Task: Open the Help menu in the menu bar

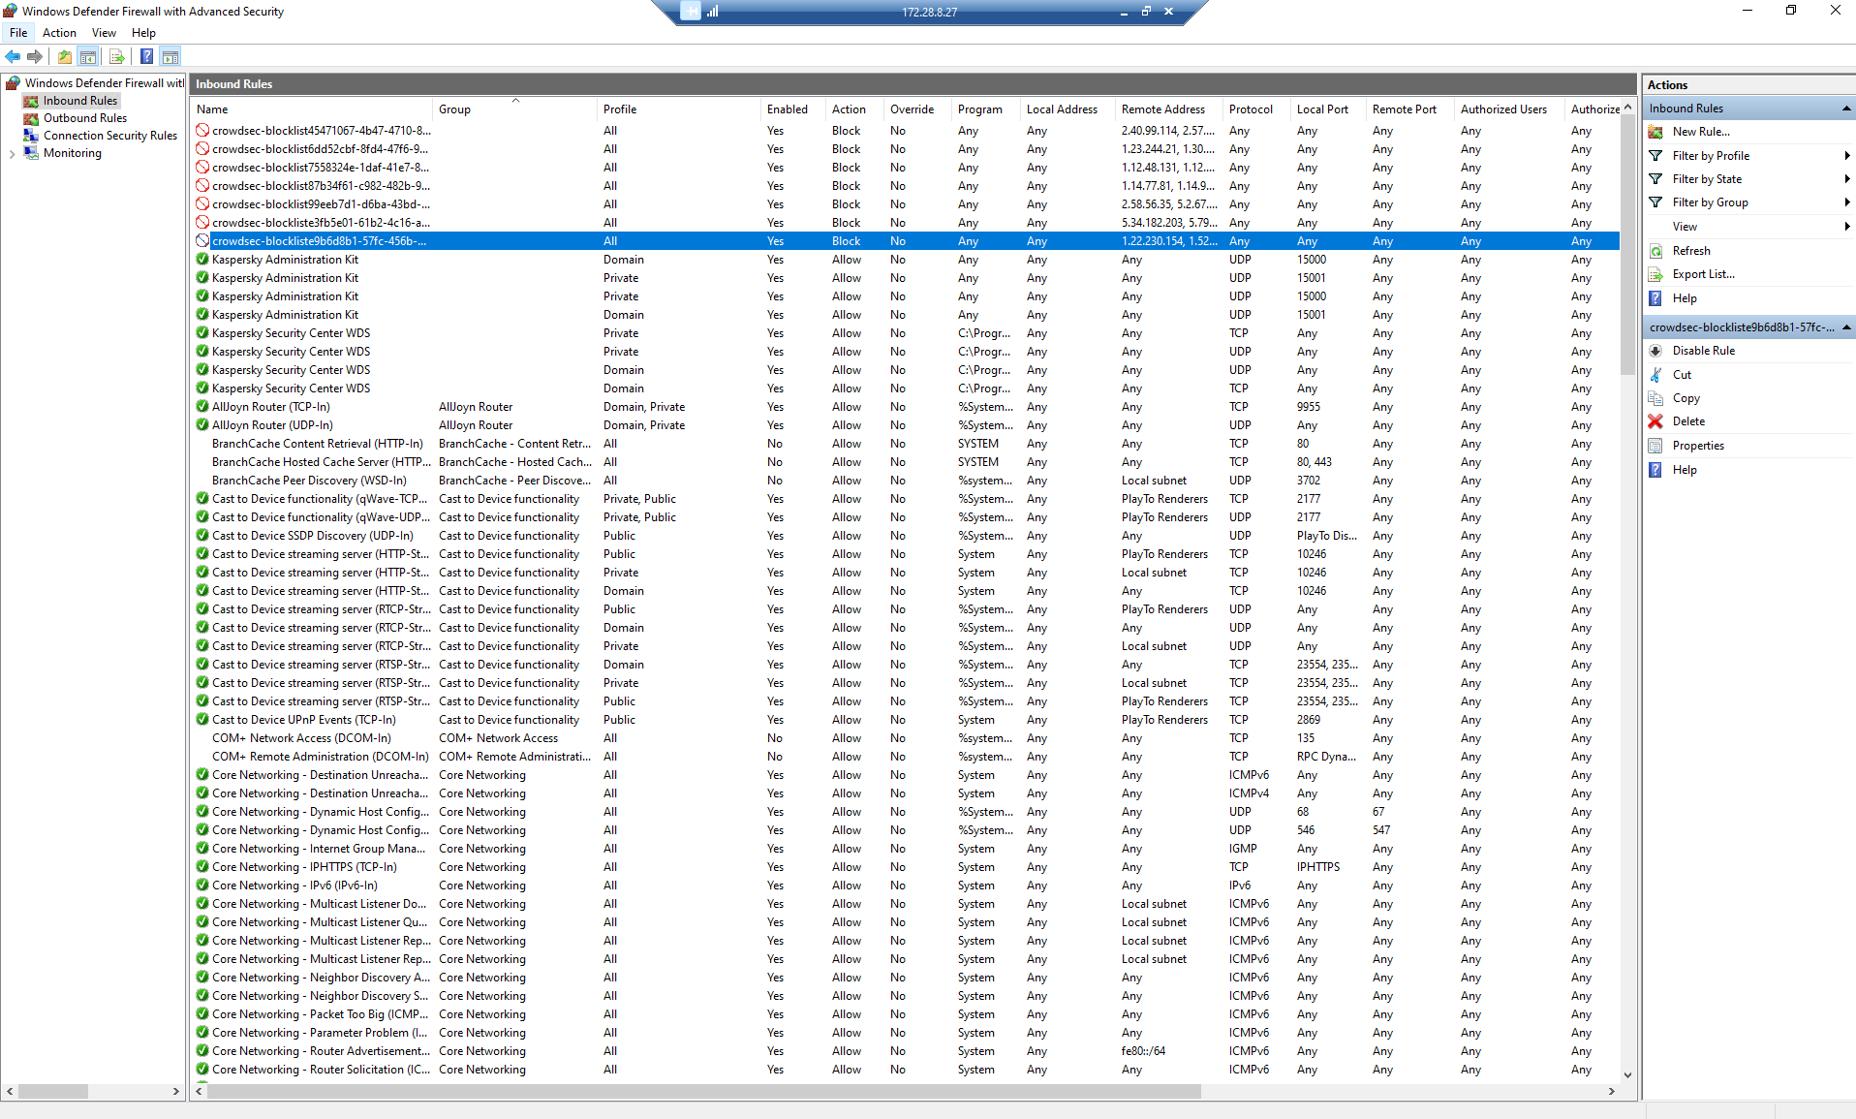Action: coord(143,33)
